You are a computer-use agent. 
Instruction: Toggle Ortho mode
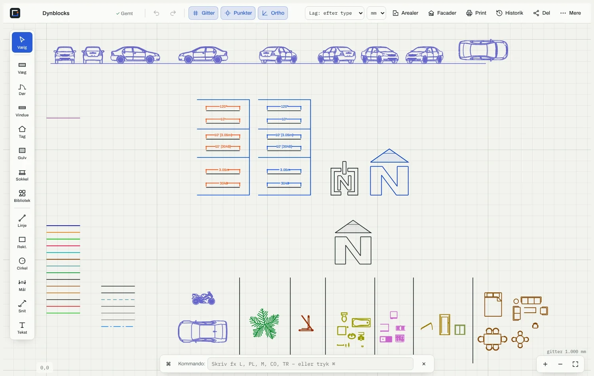tap(273, 13)
